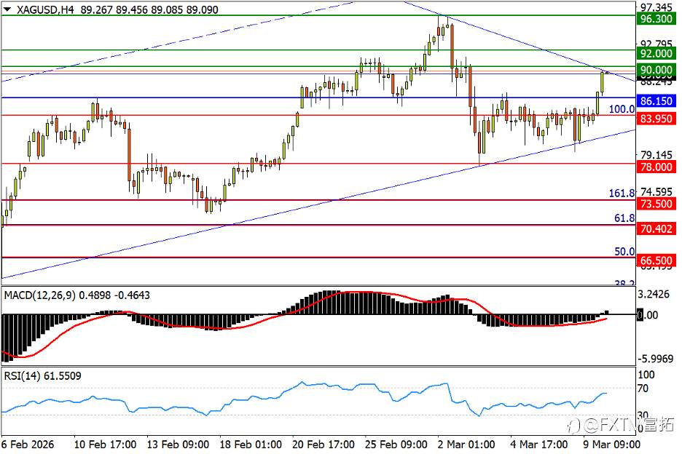The width and height of the screenshot is (682, 454).
Task: Click the 18 Feb 01:00 time label
Action: [250, 445]
